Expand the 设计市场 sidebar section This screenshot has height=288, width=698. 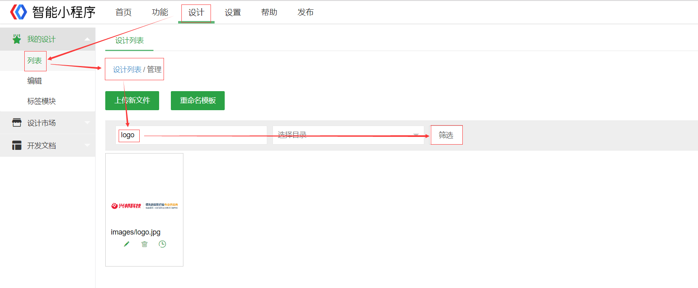87,123
